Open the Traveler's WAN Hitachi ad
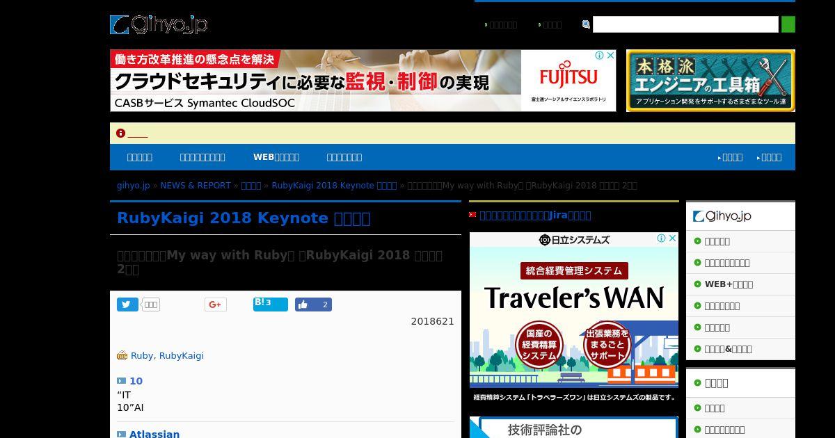This screenshot has height=438, width=835. click(574, 318)
